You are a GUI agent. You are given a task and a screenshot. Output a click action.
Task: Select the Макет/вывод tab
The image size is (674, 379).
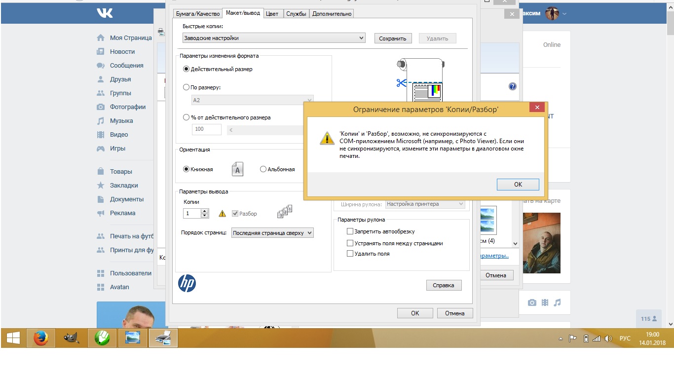coord(243,13)
